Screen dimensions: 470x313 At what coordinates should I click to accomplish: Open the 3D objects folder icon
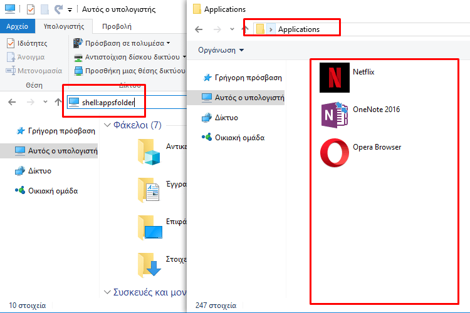point(149,152)
